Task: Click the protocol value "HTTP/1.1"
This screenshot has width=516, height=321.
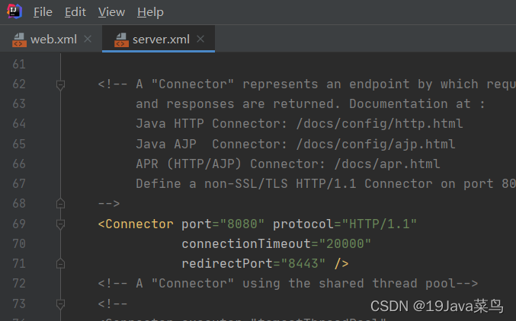Action: click(x=380, y=224)
